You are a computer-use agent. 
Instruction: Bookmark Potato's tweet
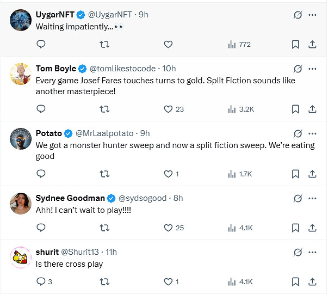coord(295,174)
